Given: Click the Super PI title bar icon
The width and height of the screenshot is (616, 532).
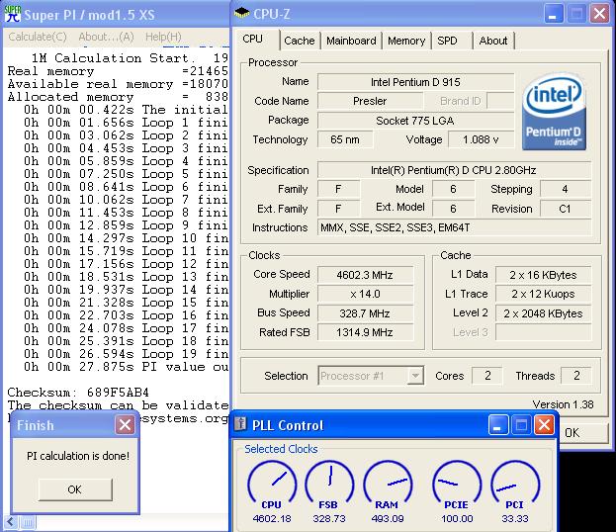Looking at the screenshot, I should click(x=14, y=15).
